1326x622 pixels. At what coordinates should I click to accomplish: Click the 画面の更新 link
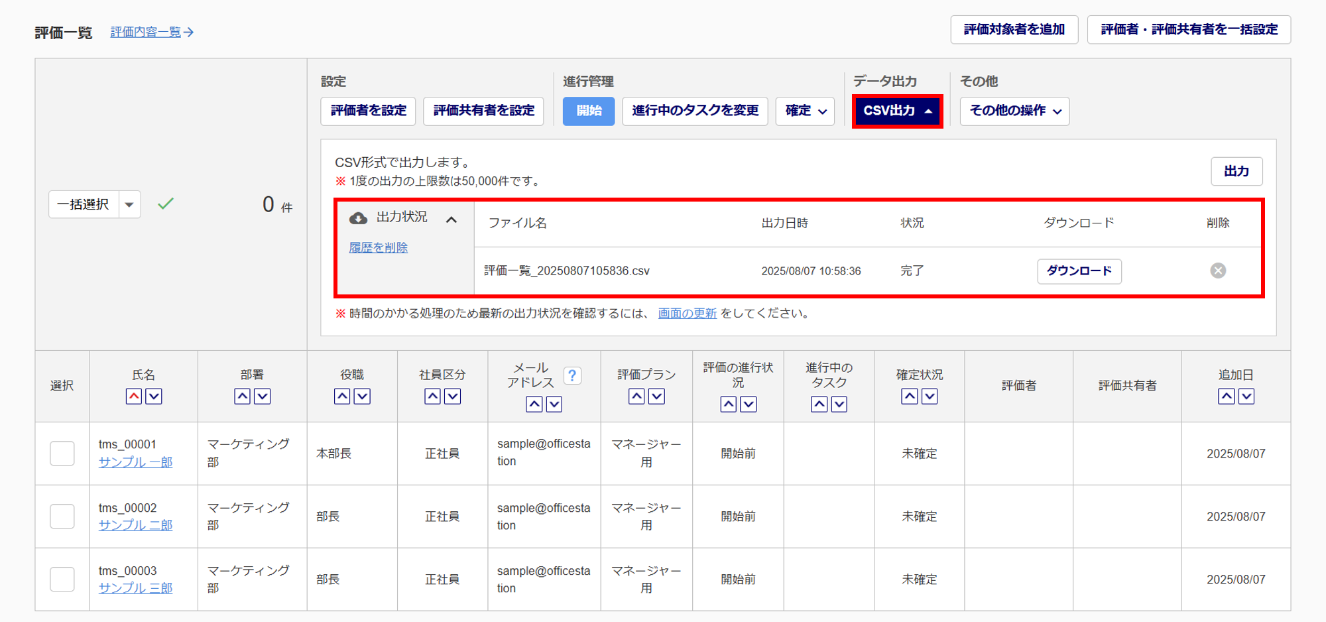tap(688, 313)
